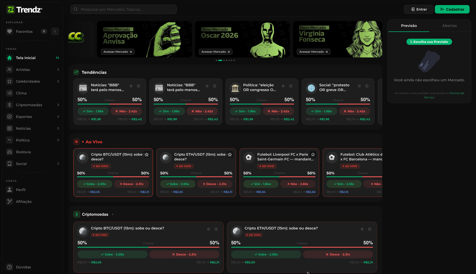This screenshot has height=274, width=476.
Task: Click the Trendz logo
Action: (x=24, y=10)
